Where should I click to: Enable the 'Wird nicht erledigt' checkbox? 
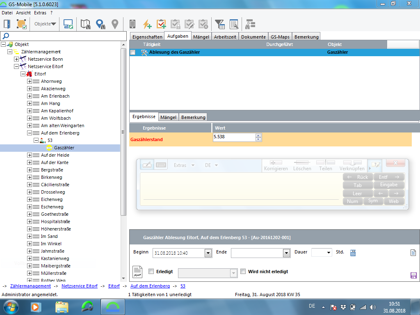tap(243, 272)
